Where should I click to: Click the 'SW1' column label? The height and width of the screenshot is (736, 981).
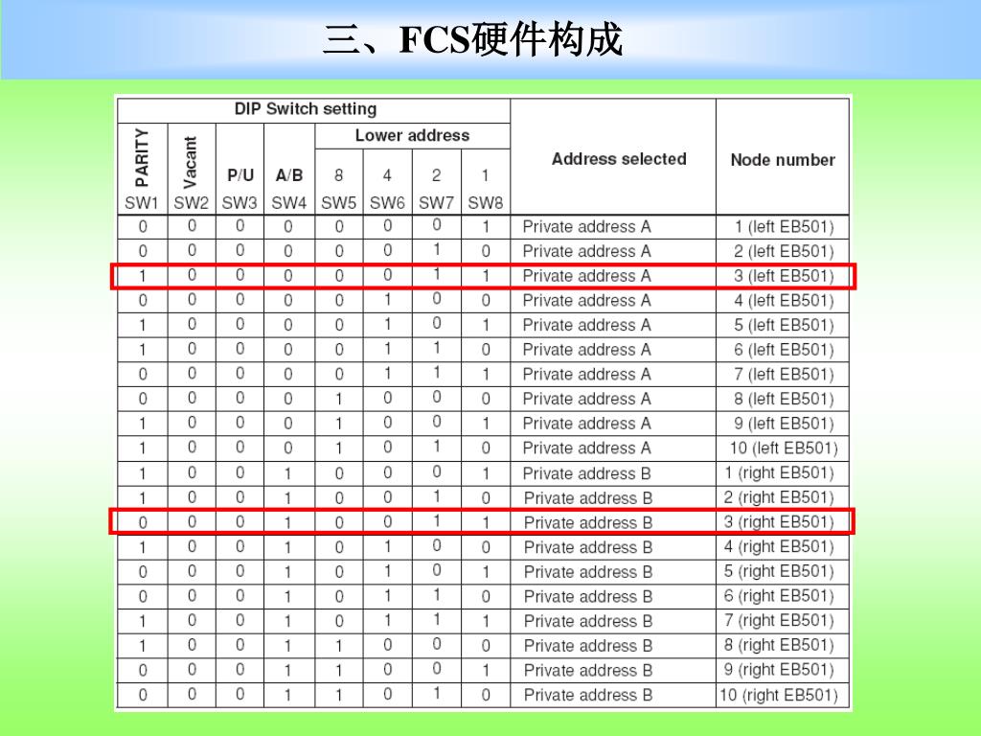point(142,203)
